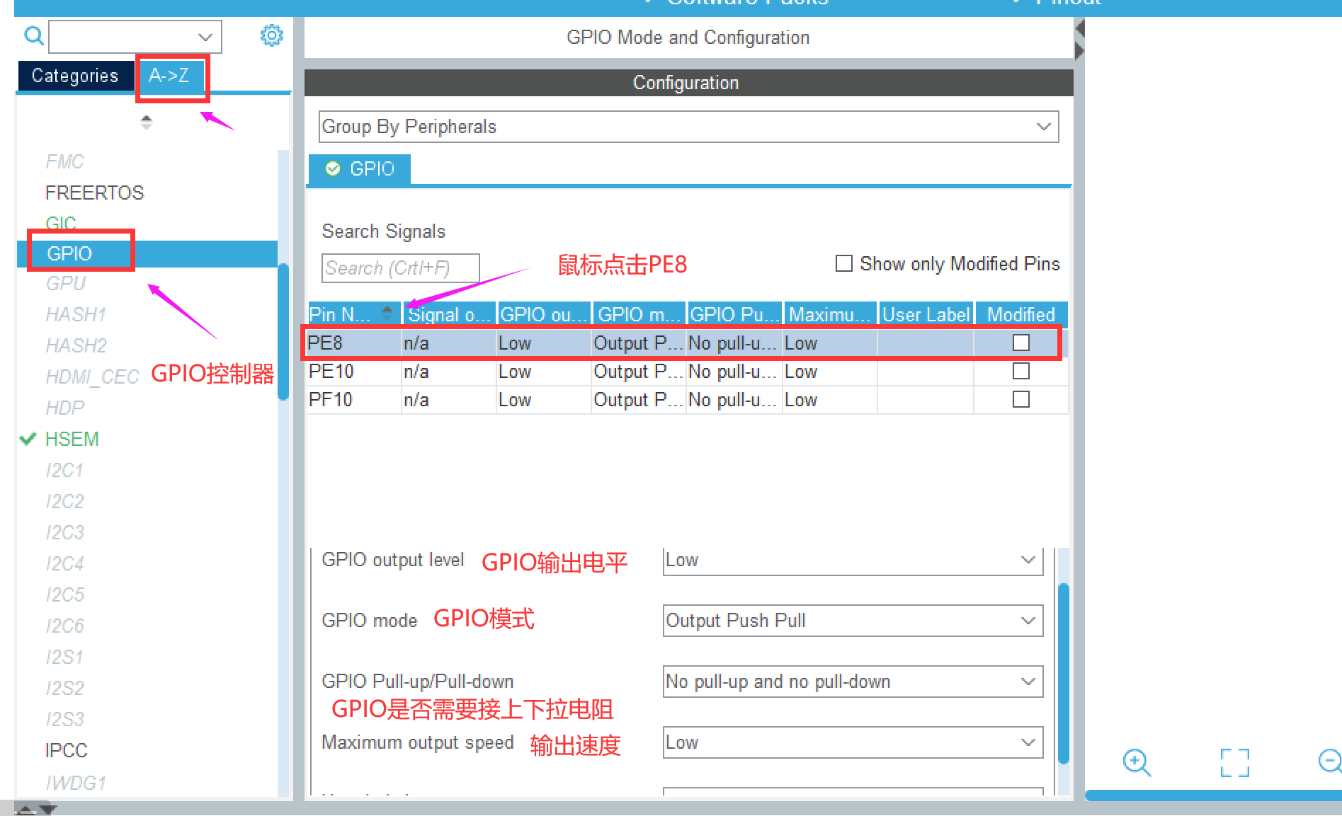Screen dimensions: 1342x816
Task: Click the zoom in magnifier icon
Action: (x=1137, y=762)
